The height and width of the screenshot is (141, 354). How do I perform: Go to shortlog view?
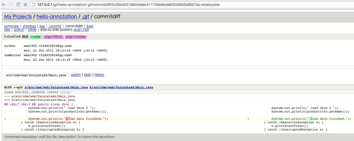(x=29, y=26)
